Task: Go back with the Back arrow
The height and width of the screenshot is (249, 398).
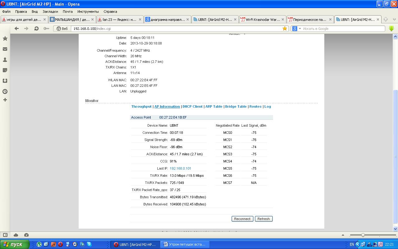Action: click(16, 28)
